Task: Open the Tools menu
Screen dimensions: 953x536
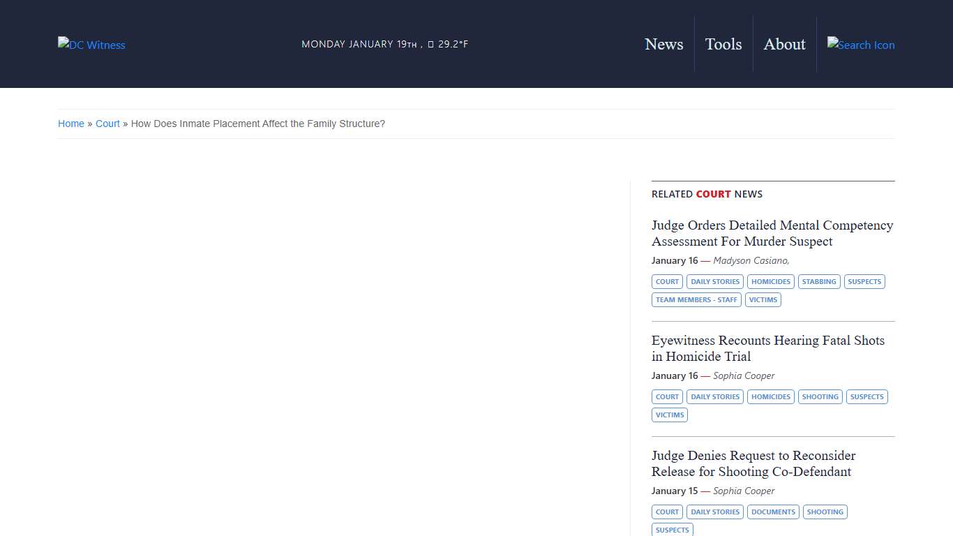Action: (723, 44)
